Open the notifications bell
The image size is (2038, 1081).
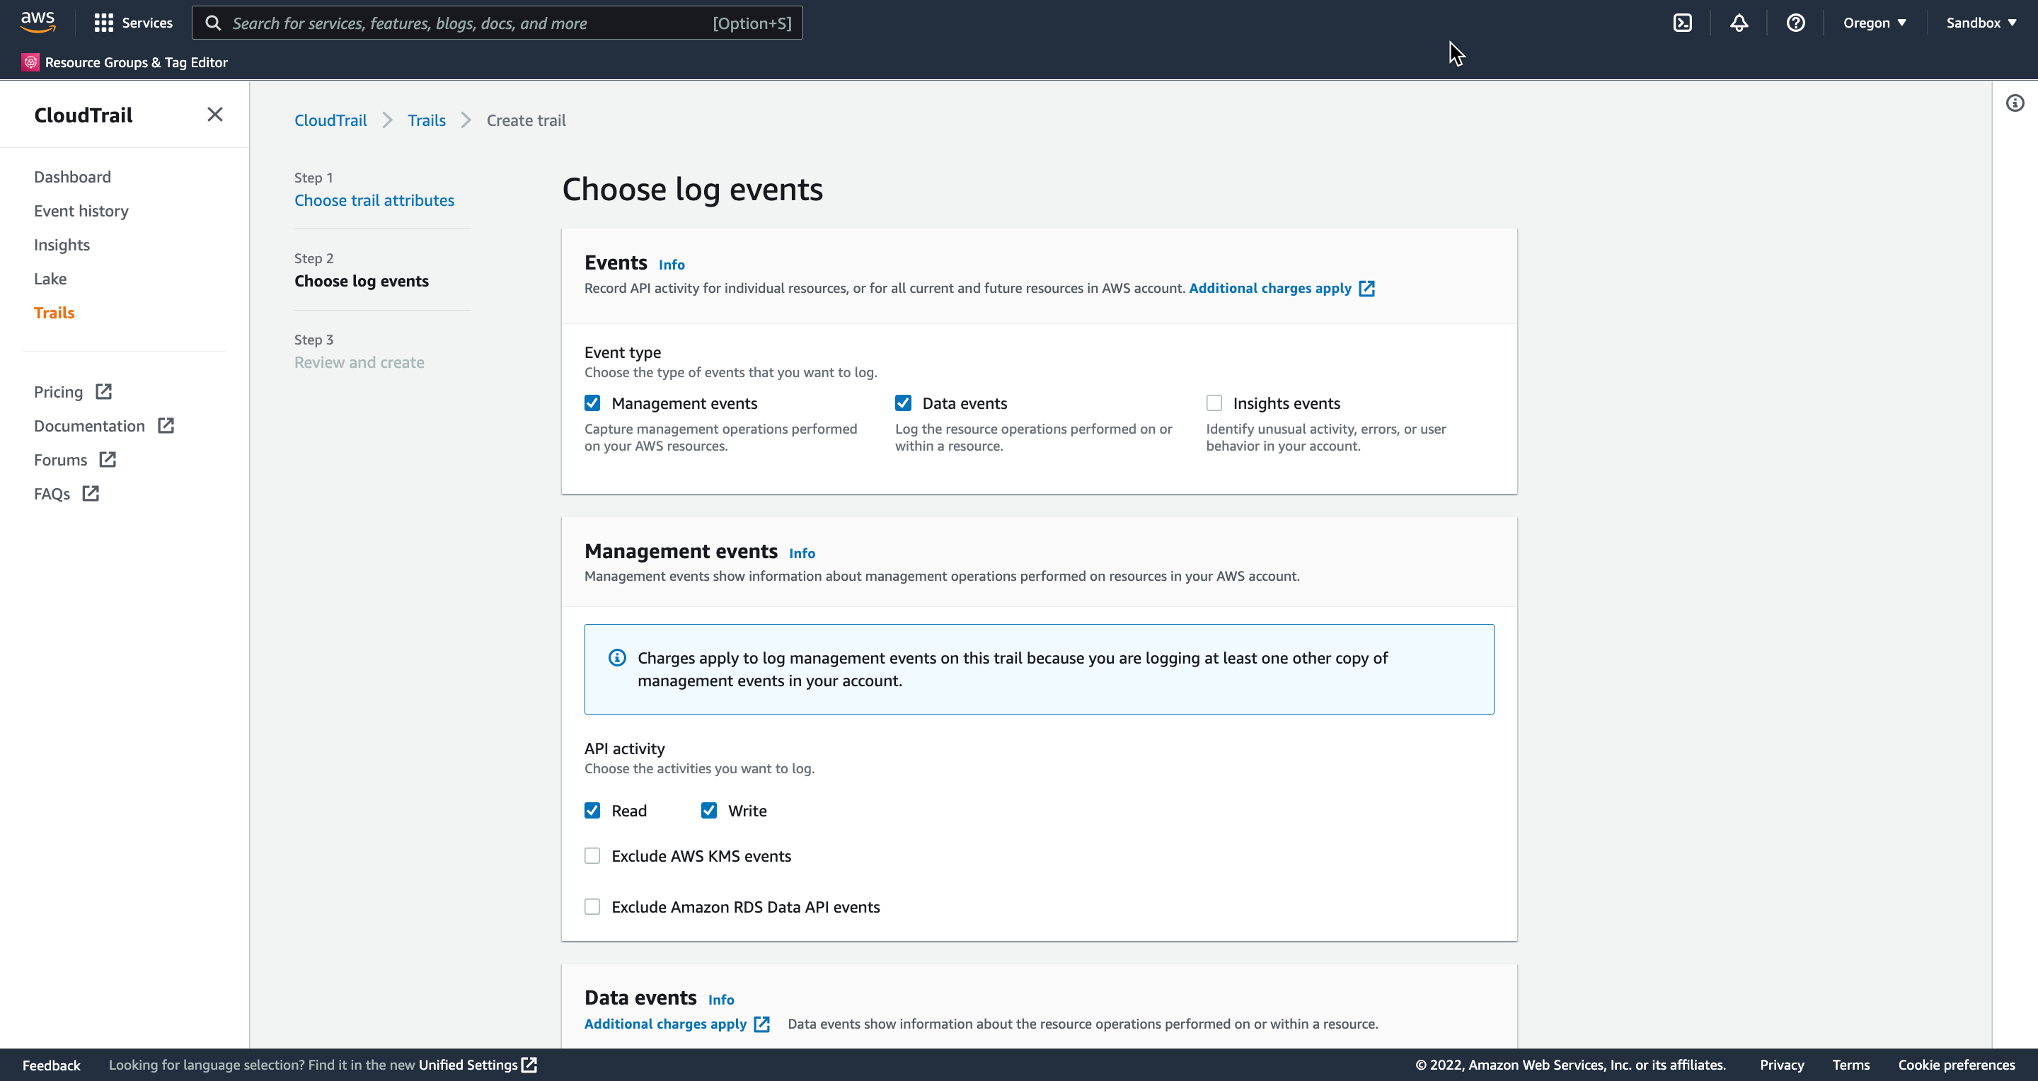tap(1738, 23)
